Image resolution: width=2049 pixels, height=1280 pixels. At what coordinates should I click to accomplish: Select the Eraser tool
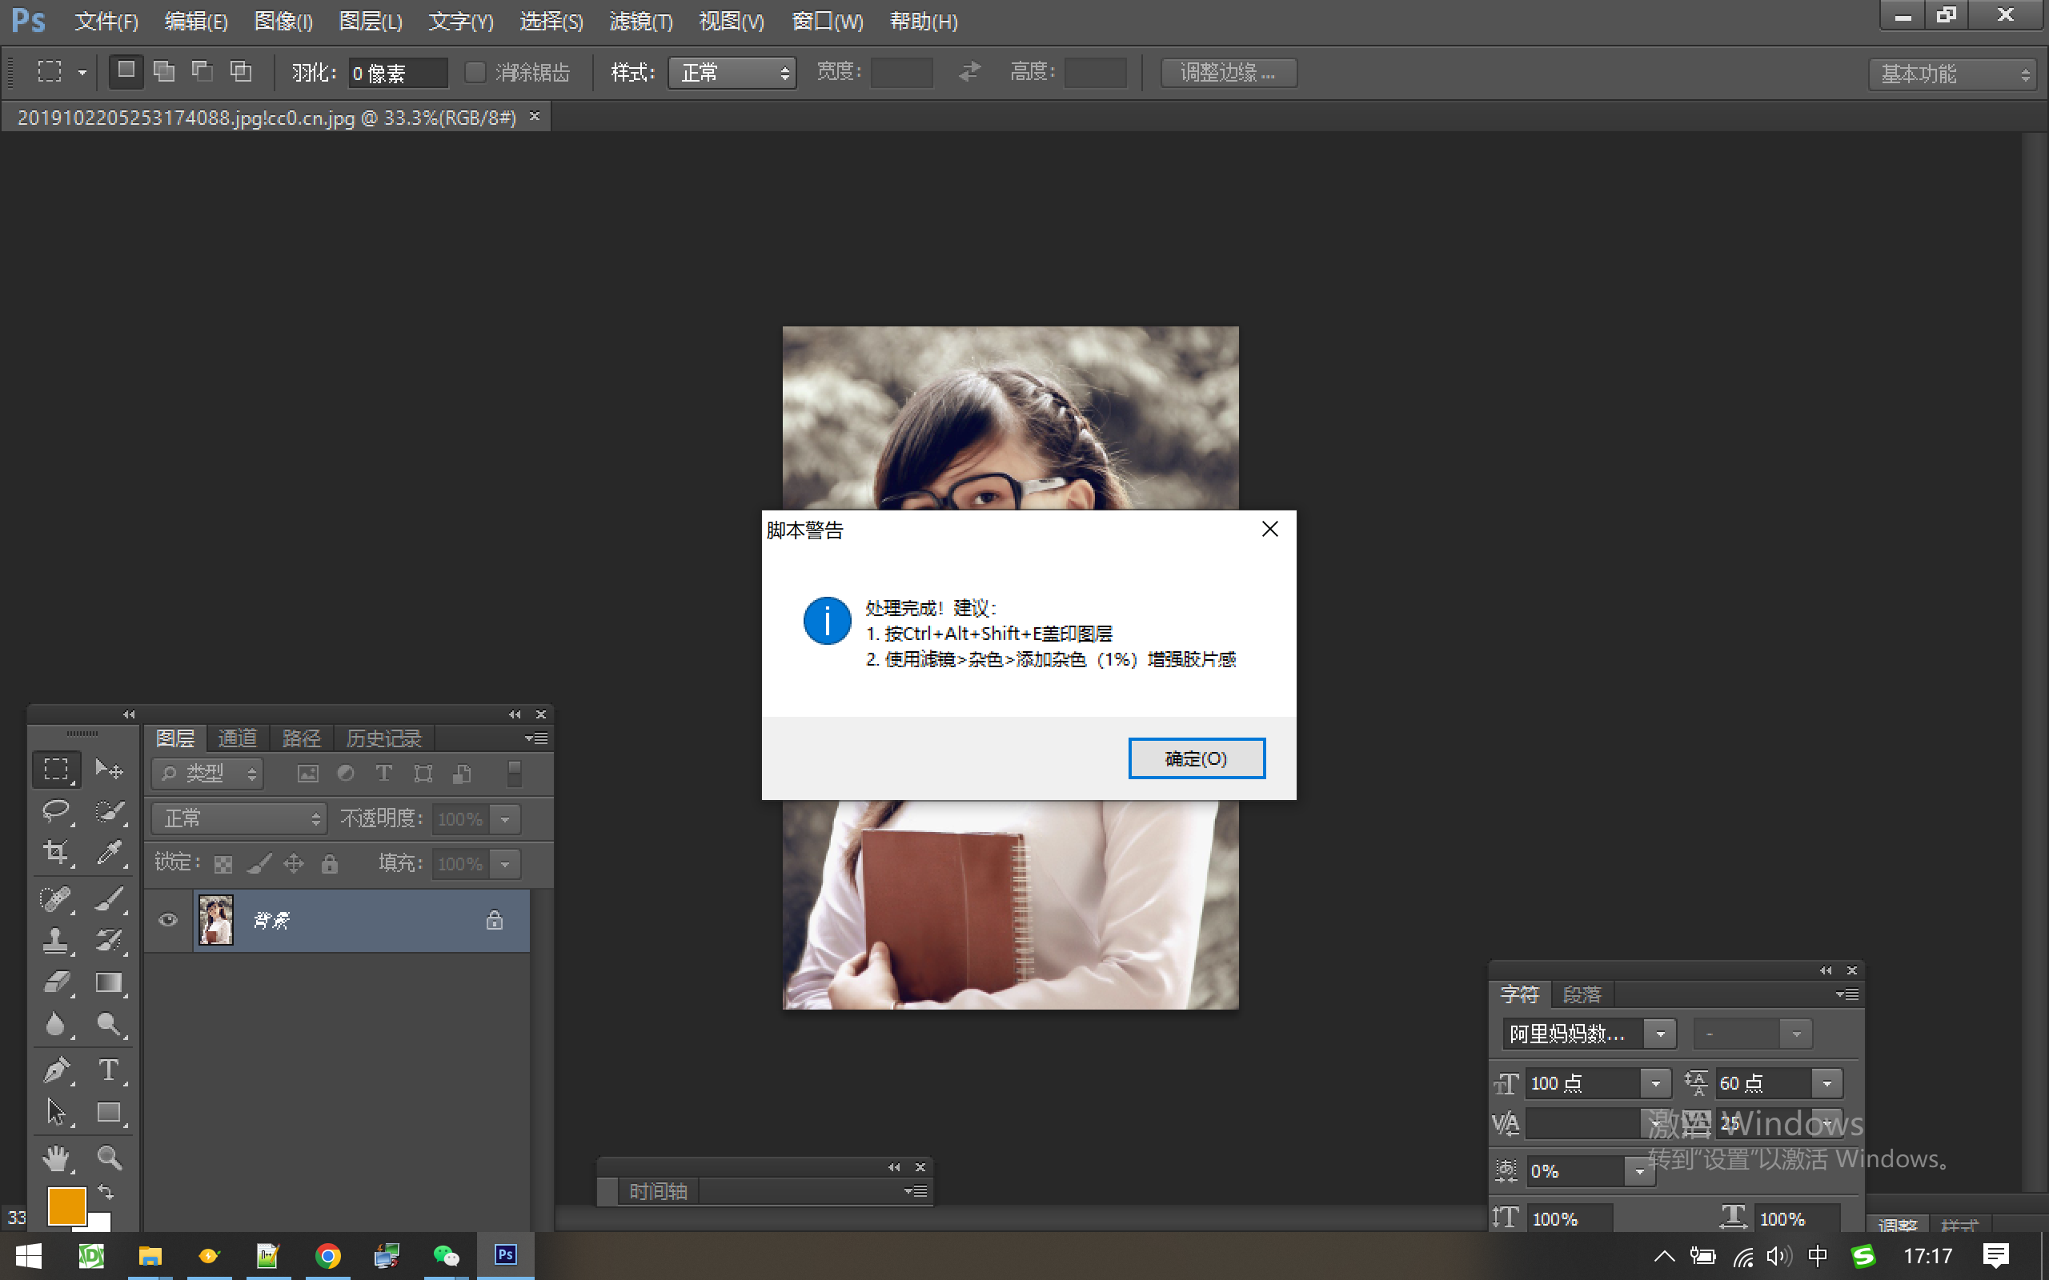click(57, 982)
